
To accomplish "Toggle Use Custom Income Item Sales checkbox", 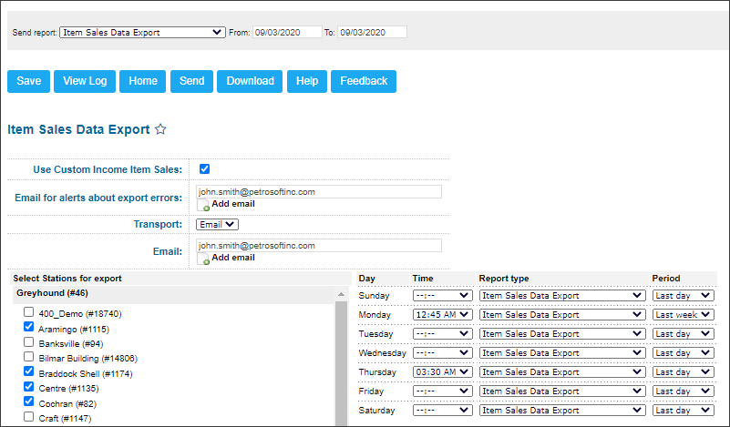I will 204,168.
